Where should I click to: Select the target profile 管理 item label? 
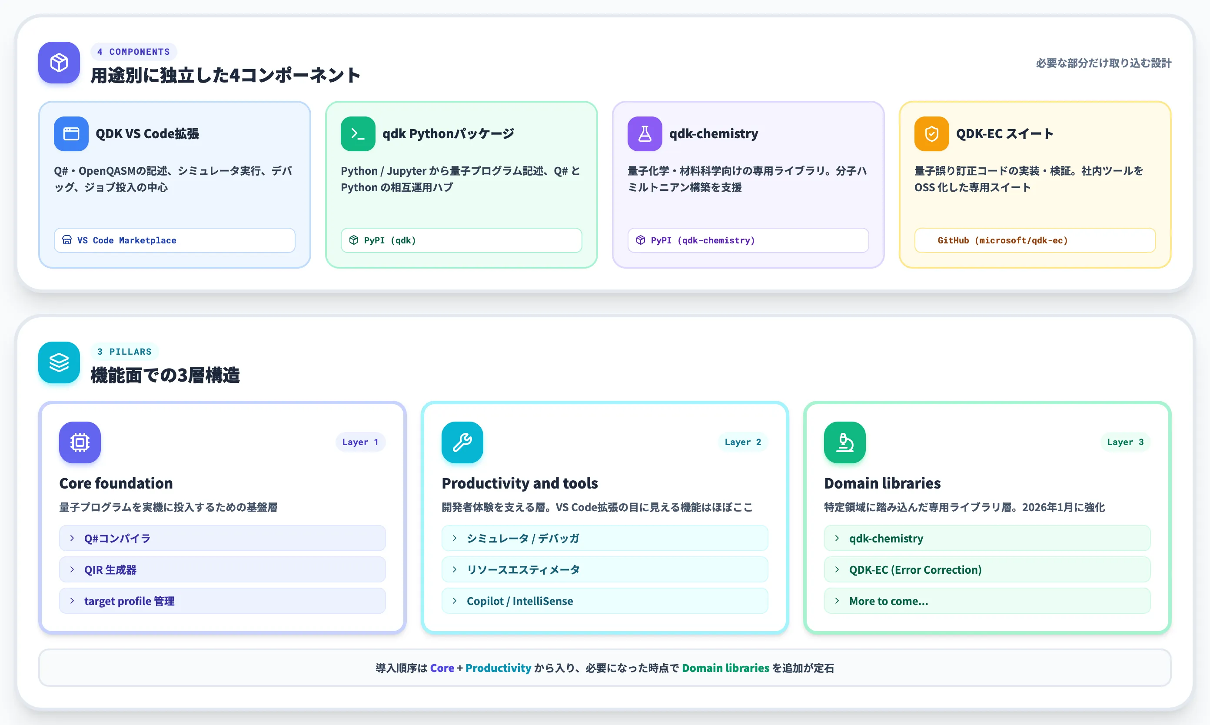pyautogui.click(x=130, y=601)
